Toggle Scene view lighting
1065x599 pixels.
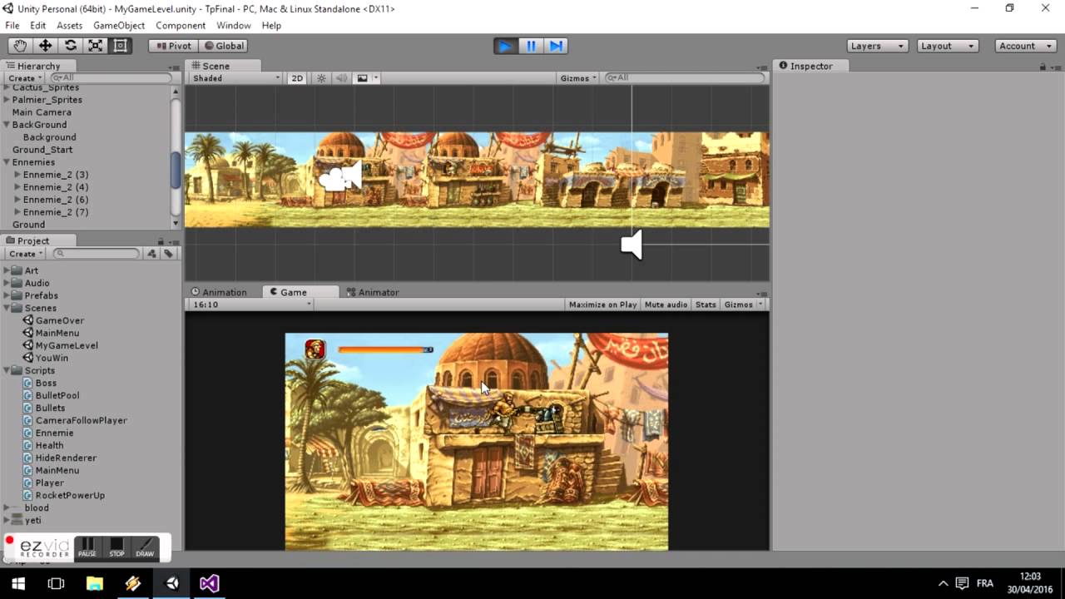point(321,78)
